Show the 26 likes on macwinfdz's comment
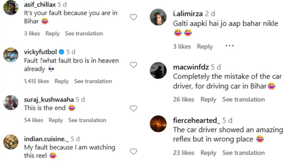This screenshot has width=287, height=161. (x=184, y=100)
